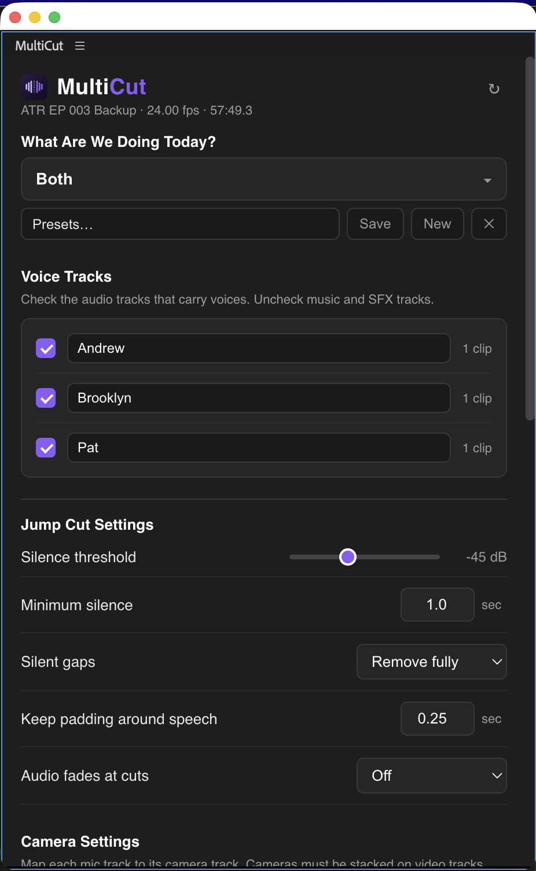Click the refresh icon beside MultiCut title
Image resolution: width=536 pixels, height=871 pixels.
[x=494, y=88]
